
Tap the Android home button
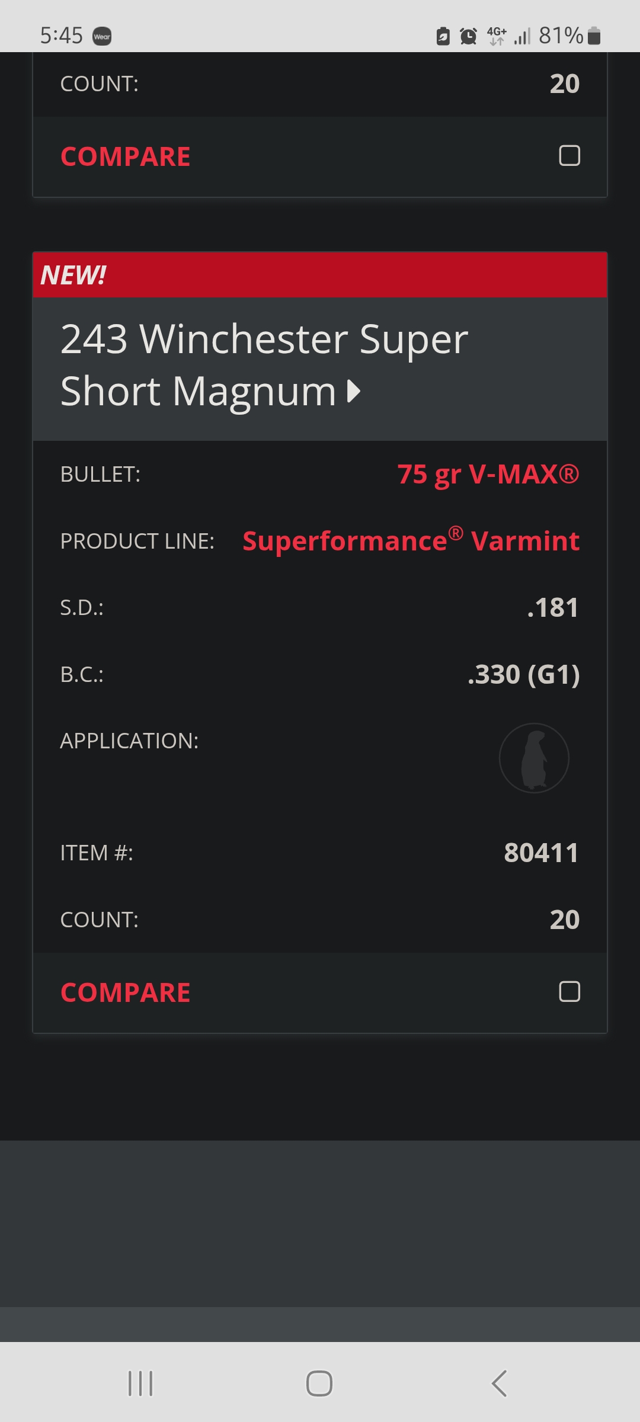pyautogui.click(x=319, y=1383)
